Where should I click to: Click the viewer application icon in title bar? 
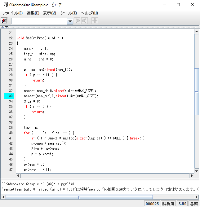(x=5, y=5)
